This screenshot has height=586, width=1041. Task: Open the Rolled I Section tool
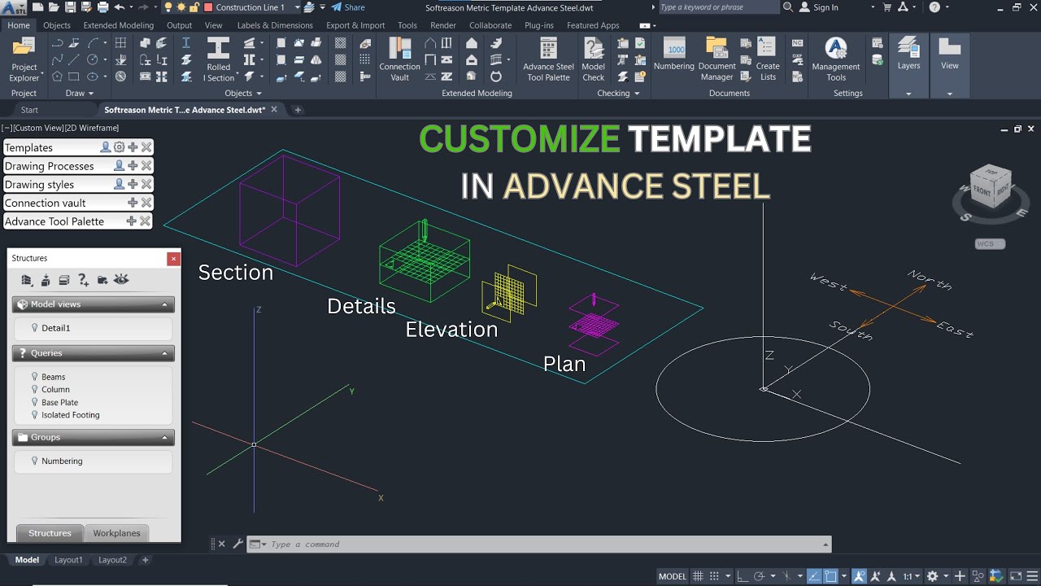[218, 59]
